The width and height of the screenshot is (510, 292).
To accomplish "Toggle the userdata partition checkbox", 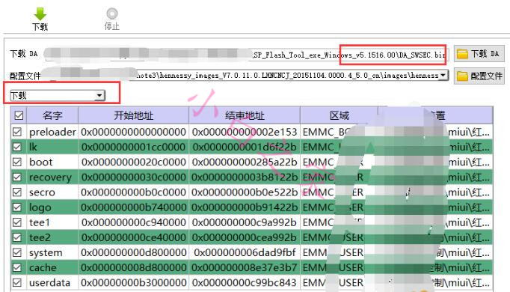I will pos(17,282).
